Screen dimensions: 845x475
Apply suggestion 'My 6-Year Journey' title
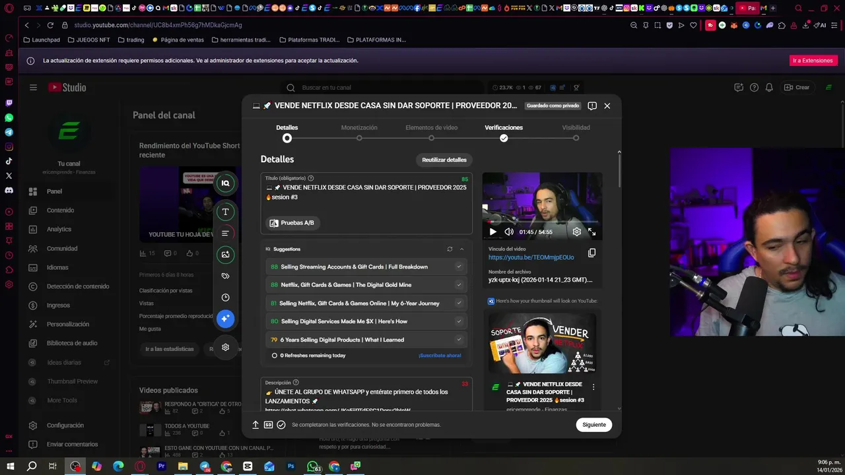coord(366,303)
